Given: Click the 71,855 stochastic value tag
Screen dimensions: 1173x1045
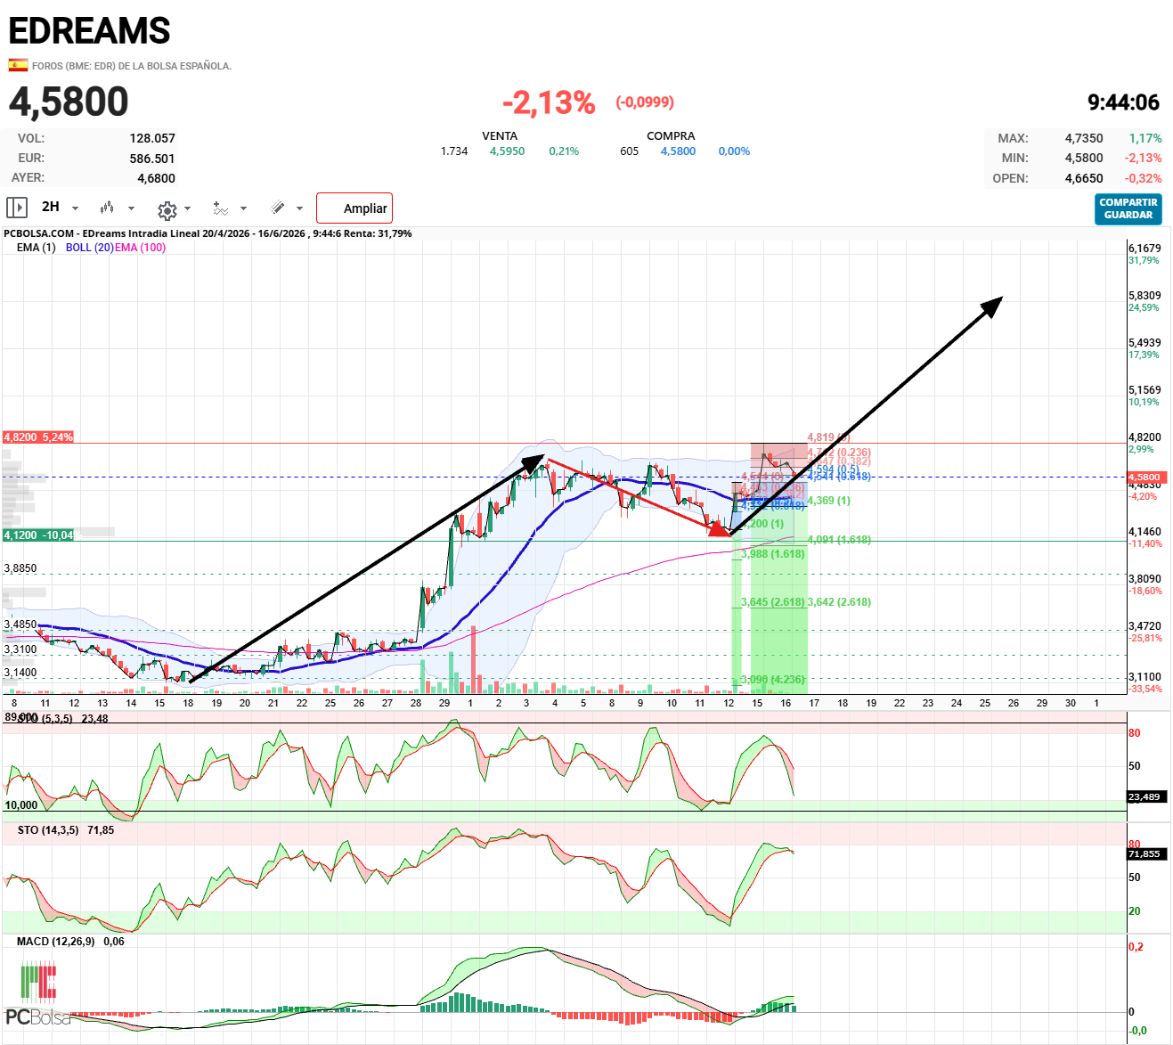Looking at the screenshot, I should click(x=1144, y=854).
